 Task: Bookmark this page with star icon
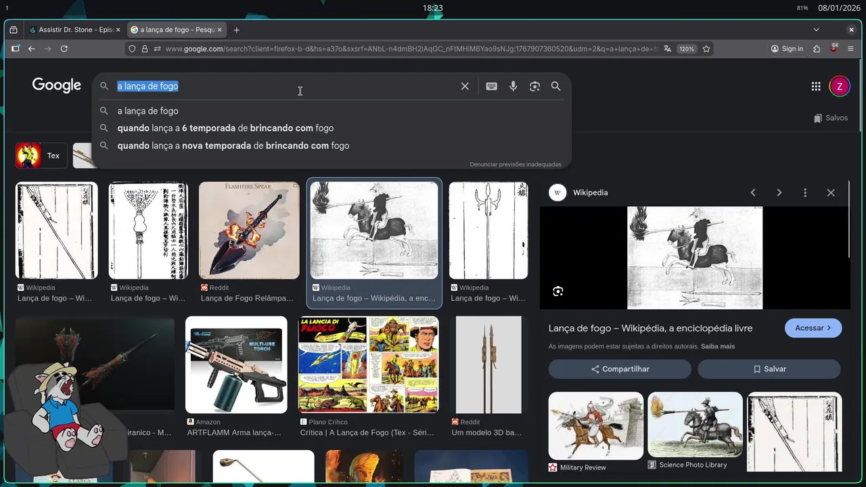(706, 49)
